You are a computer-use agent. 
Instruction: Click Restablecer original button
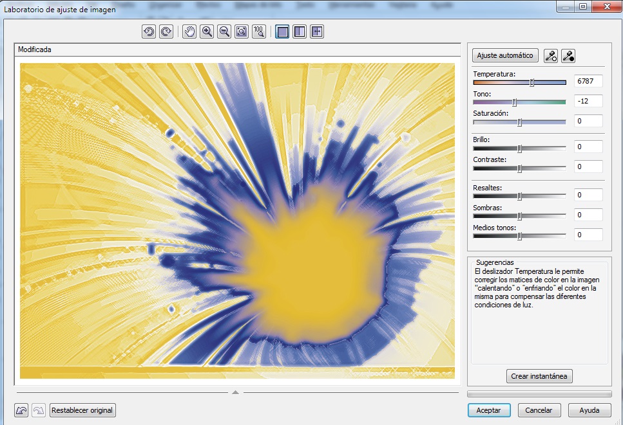coord(82,410)
